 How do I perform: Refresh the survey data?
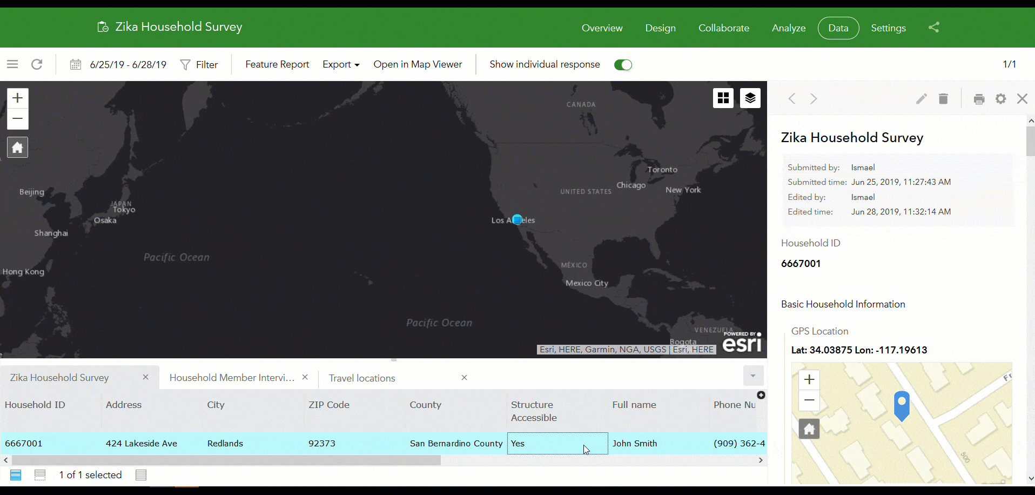tap(37, 64)
